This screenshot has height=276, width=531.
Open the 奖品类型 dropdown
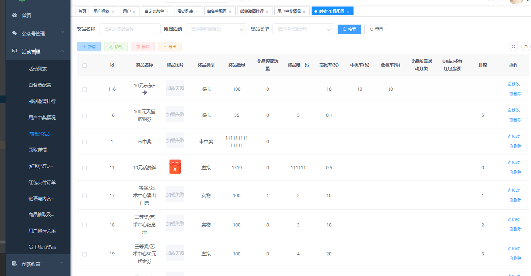point(303,29)
